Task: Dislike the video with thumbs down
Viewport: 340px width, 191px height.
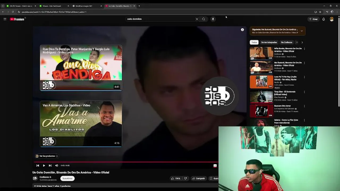Action: [185, 179]
